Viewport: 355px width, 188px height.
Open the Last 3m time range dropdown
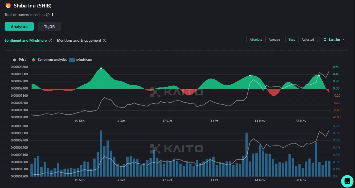[334, 40]
